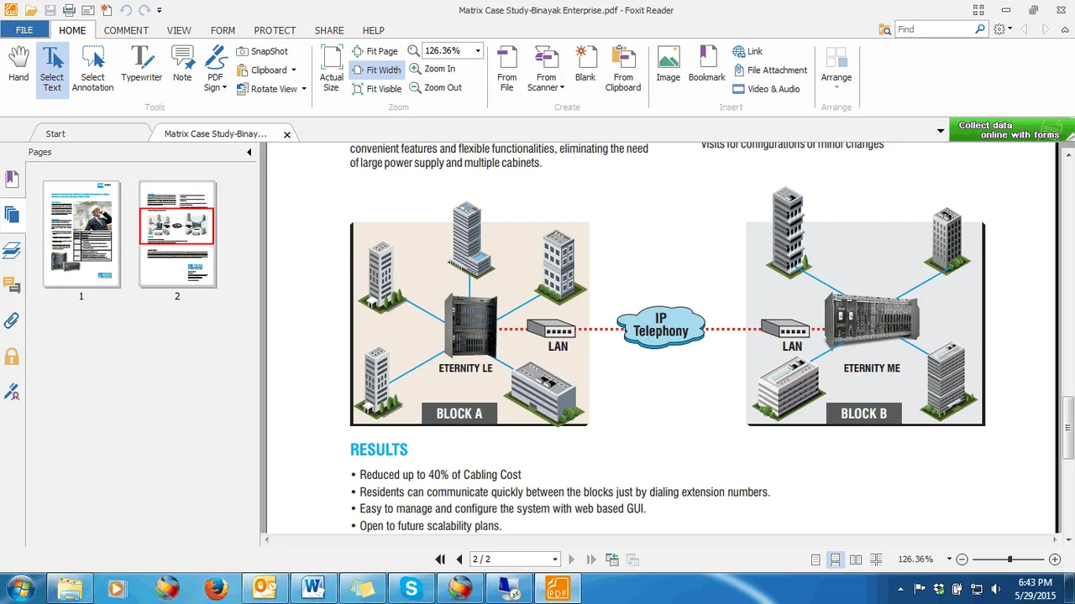Select page 1 thumbnail
Viewport: 1075px width, 604px height.
81,234
